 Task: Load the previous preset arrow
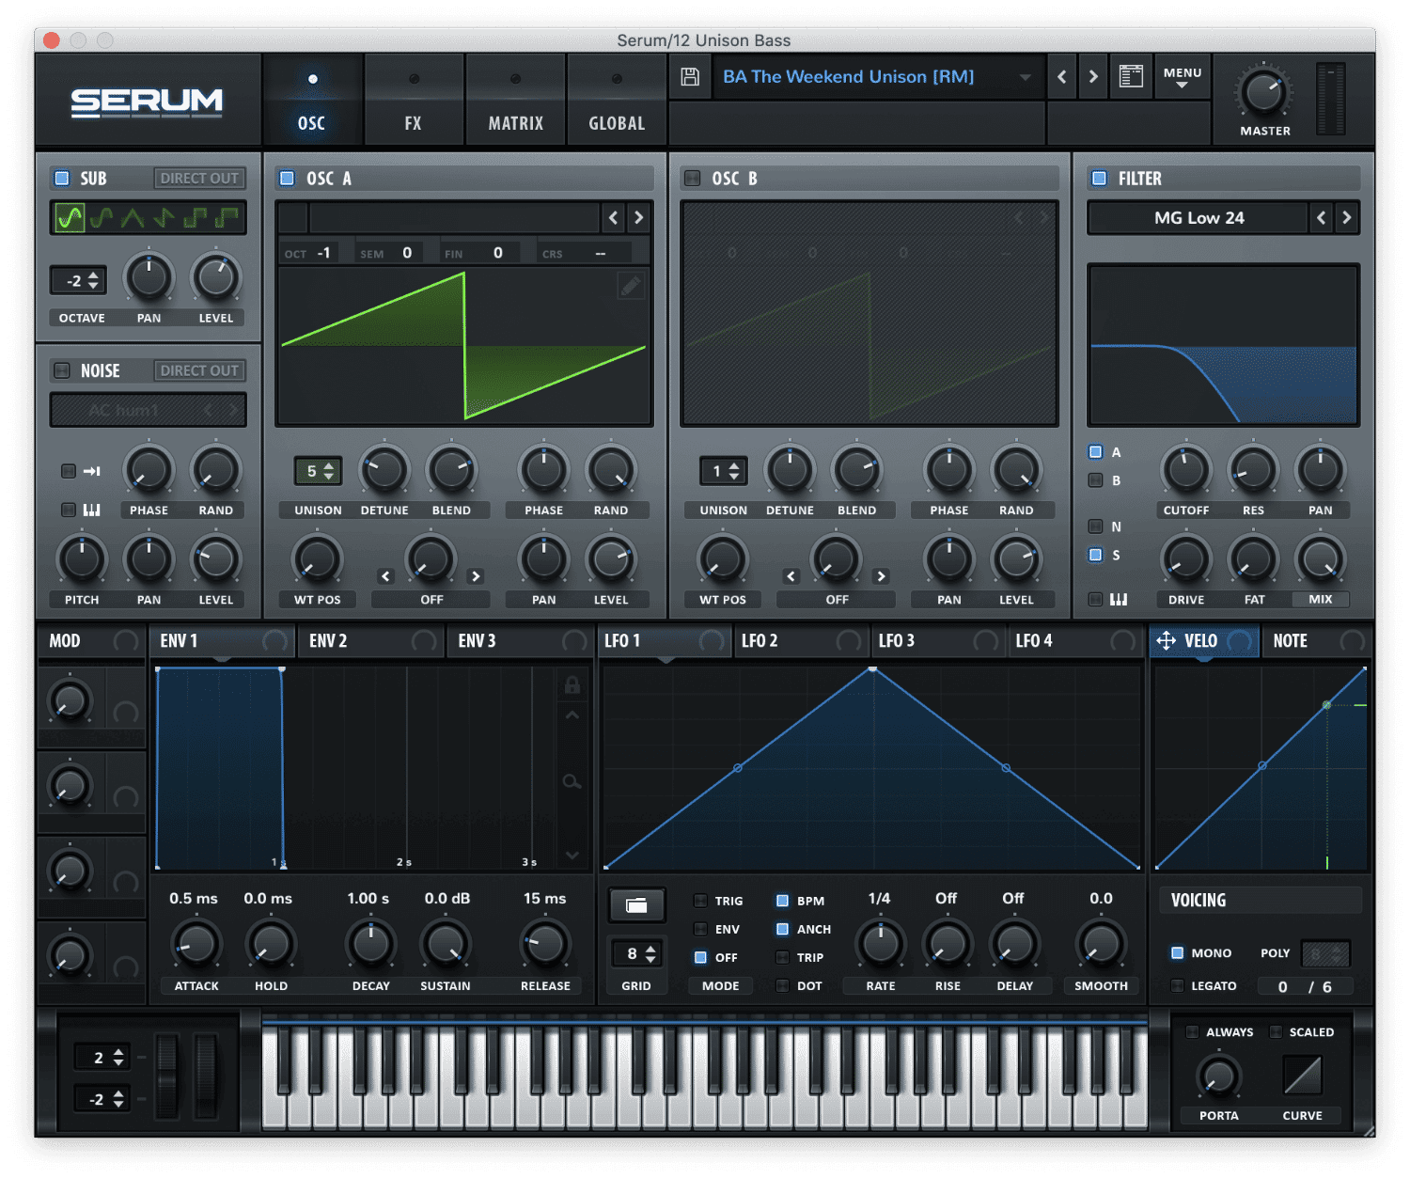click(1062, 77)
